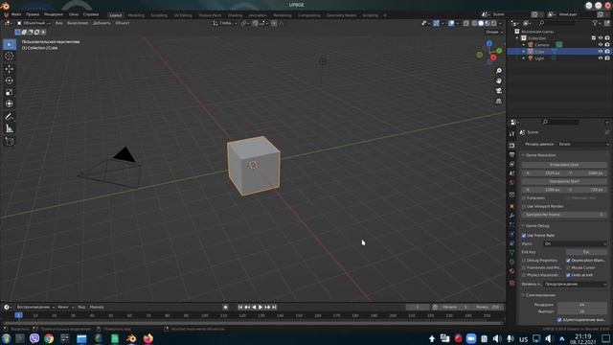
Task: Hide the Light object via eye icon
Action: (x=601, y=58)
